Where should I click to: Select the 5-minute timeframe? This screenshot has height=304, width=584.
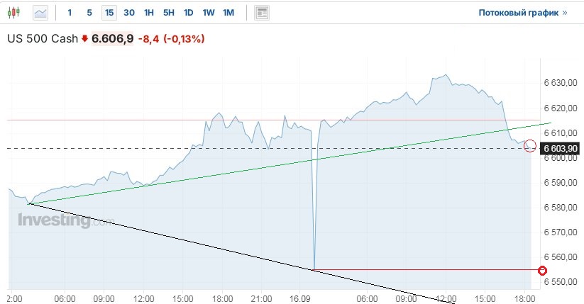click(89, 13)
